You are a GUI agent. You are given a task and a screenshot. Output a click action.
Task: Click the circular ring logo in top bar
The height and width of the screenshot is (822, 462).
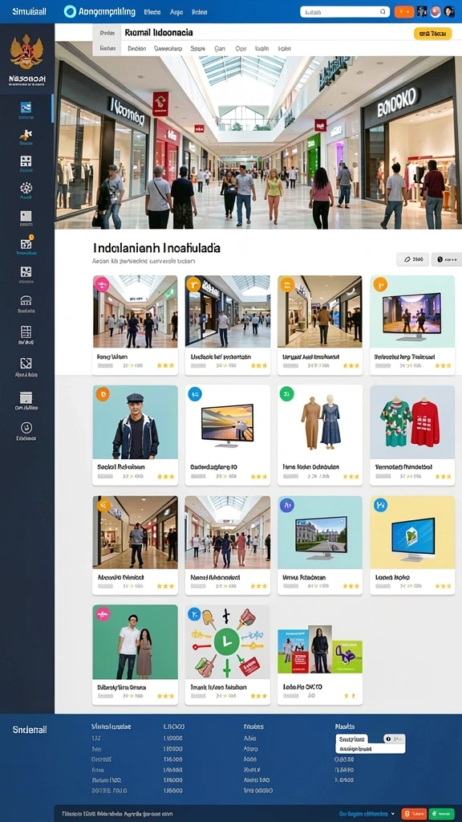click(x=70, y=11)
